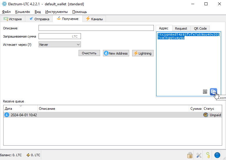Click the seed icon in the status bar
The width and height of the screenshot is (226, 160).
point(208,155)
